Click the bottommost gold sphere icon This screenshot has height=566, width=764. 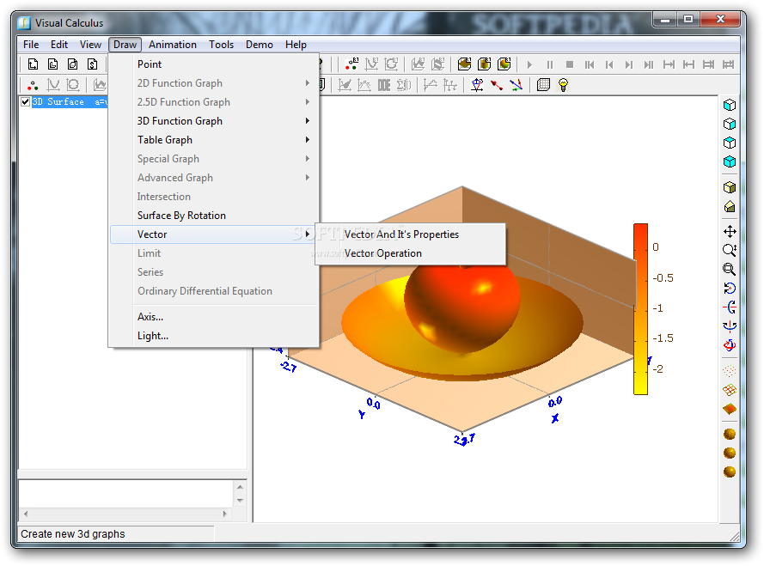pos(730,472)
